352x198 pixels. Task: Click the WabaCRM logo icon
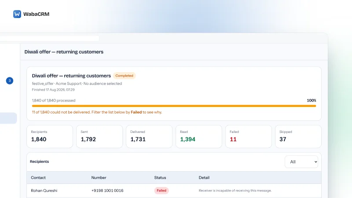coord(17,14)
